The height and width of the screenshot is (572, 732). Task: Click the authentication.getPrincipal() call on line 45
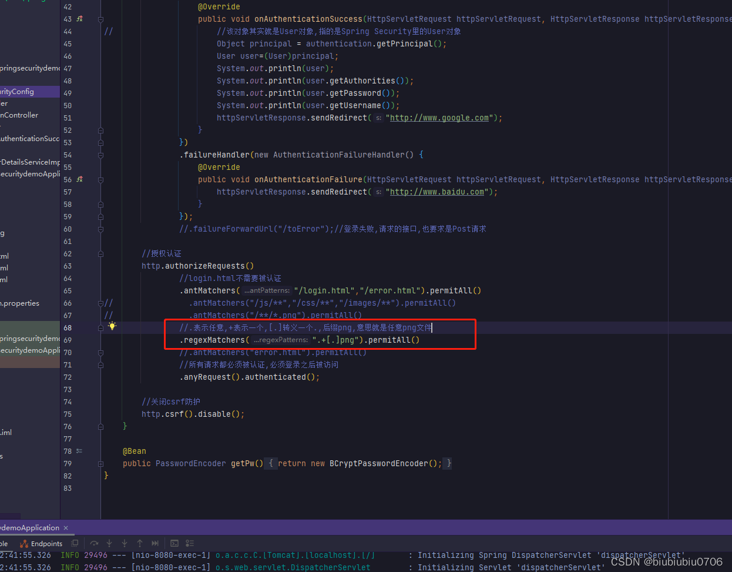pos(376,44)
